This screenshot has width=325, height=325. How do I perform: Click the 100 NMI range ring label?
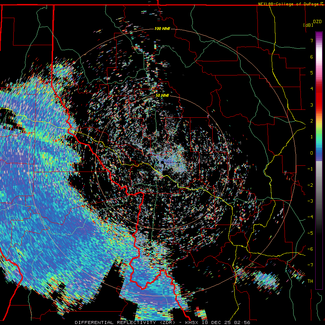162,29
